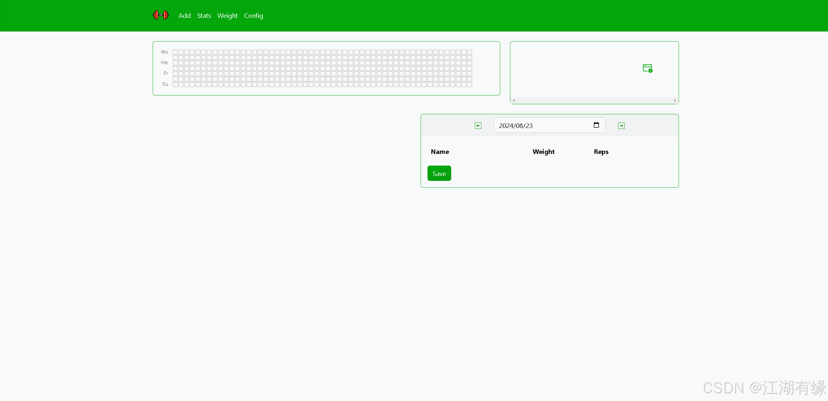This screenshot has width=828, height=401.
Task: Select the last heatmap cell in Su row
Action: tap(469, 84)
